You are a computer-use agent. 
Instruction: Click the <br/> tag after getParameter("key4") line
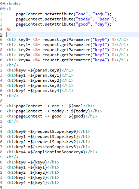[12, 65]
